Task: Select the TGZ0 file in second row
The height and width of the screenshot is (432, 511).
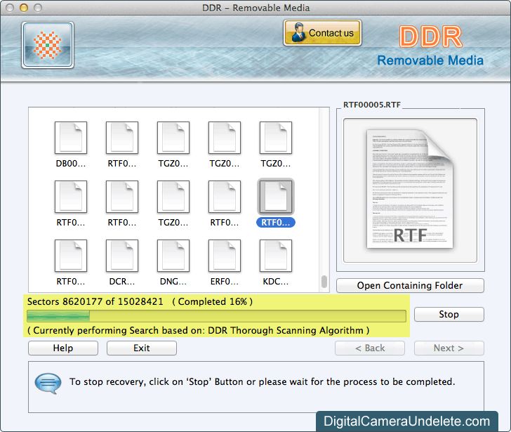Action: pyautogui.click(x=173, y=197)
